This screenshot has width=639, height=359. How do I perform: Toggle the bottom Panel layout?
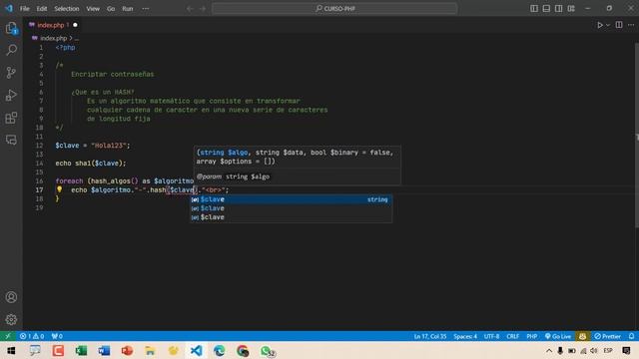[546, 9]
